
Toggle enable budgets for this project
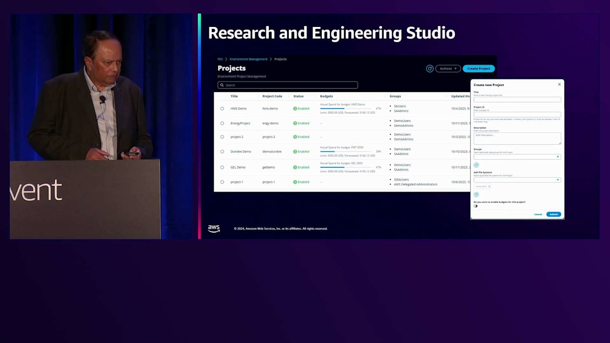tap(476, 206)
